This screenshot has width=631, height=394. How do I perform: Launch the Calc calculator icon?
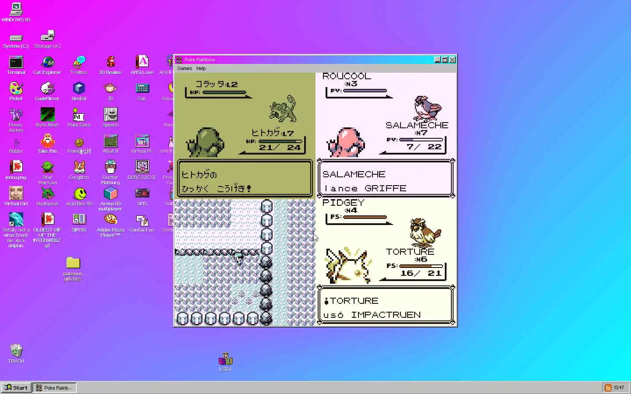click(x=142, y=92)
